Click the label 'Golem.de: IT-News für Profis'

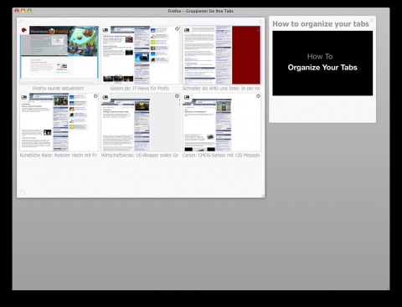[x=140, y=88]
